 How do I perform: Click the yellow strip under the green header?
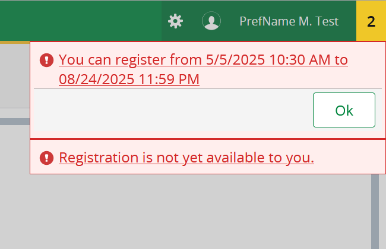[14, 42]
